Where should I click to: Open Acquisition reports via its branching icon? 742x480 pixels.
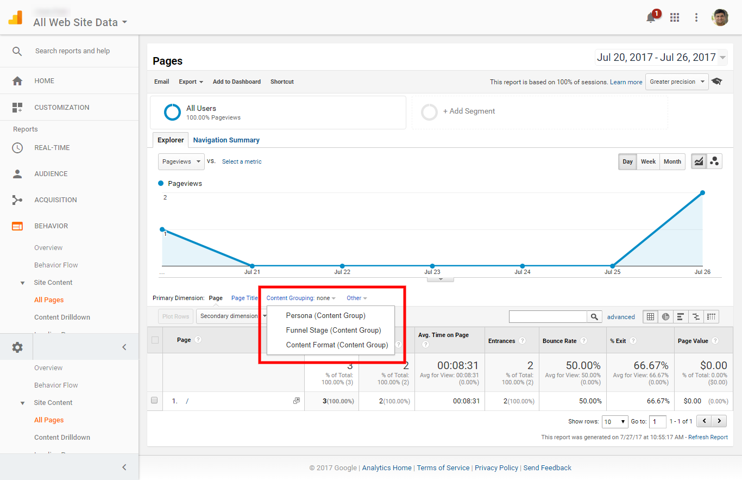(x=17, y=200)
